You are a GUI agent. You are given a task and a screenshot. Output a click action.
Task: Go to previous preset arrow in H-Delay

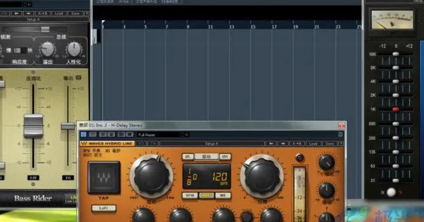(271, 143)
